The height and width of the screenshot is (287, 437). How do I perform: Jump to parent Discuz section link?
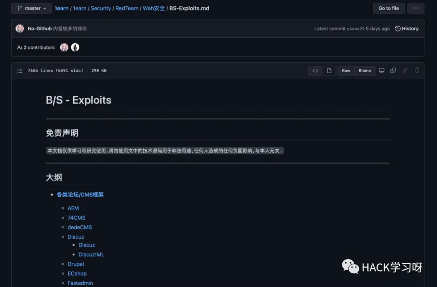coord(76,237)
